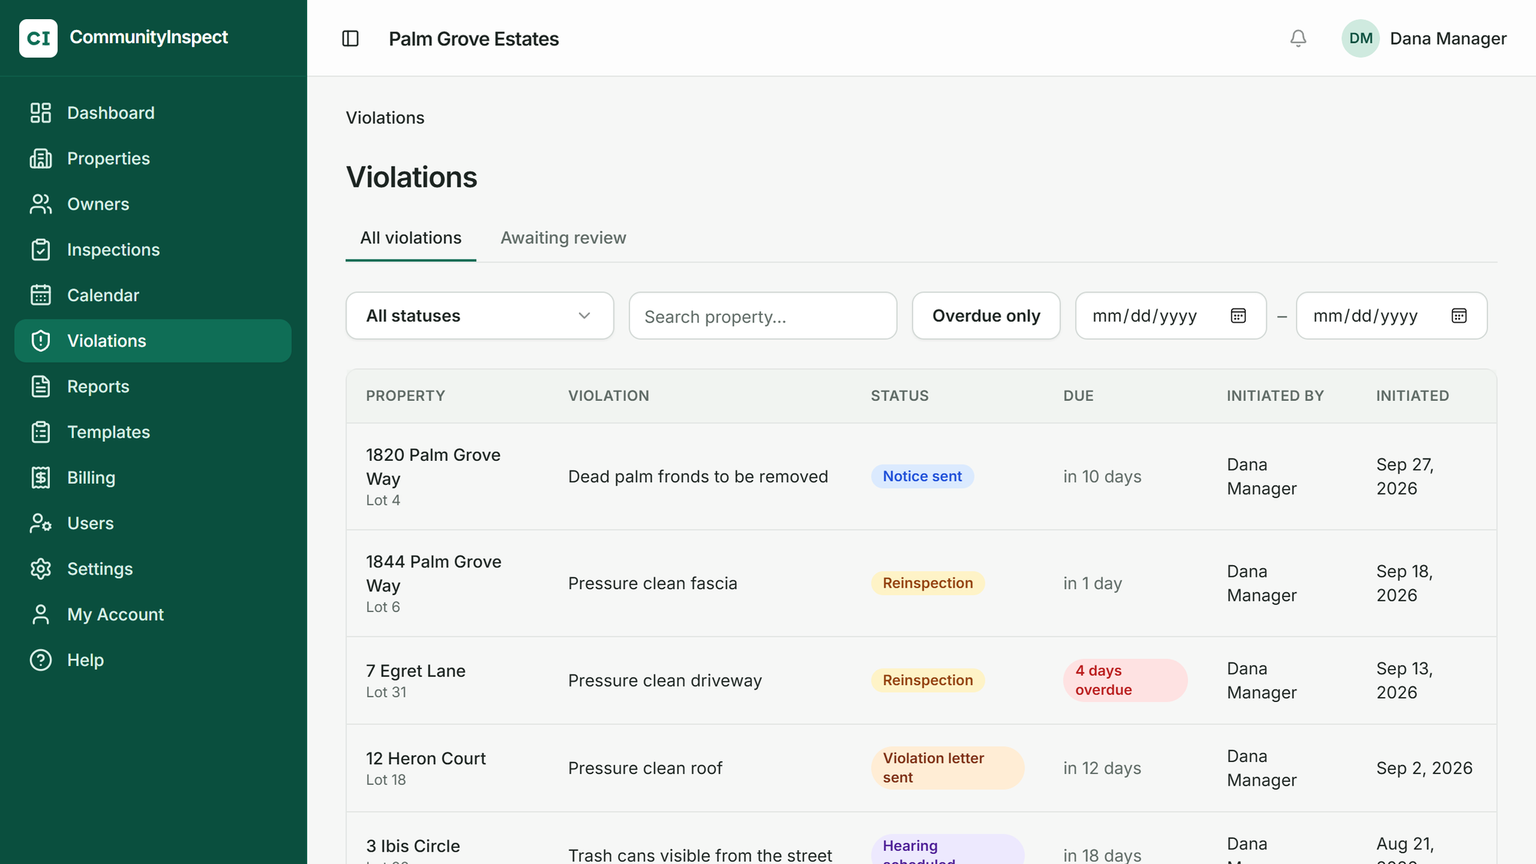Viewport: 1536px width, 864px height.
Task: Toggle the Overdue only filter
Action: pyautogui.click(x=986, y=316)
